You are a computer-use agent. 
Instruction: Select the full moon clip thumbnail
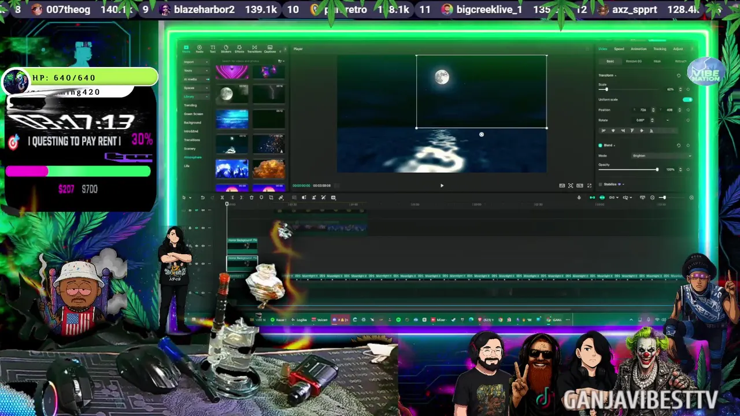[x=232, y=94]
